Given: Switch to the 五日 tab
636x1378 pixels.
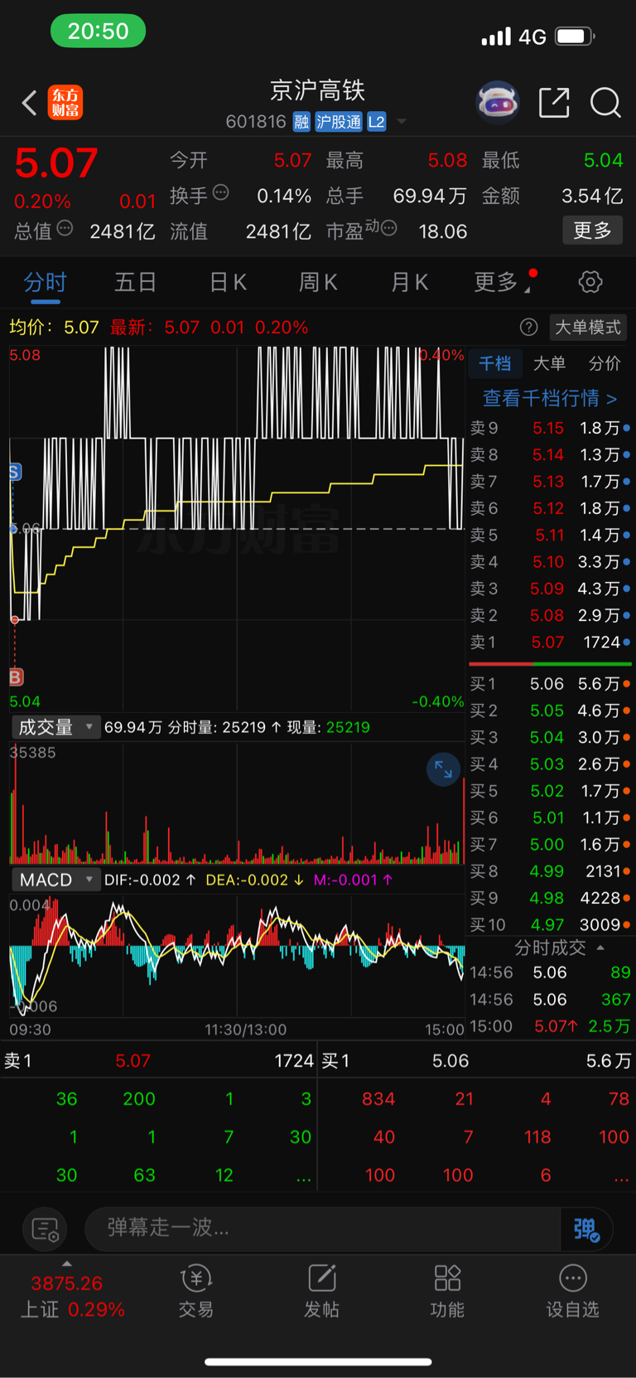Looking at the screenshot, I should (135, 282).
